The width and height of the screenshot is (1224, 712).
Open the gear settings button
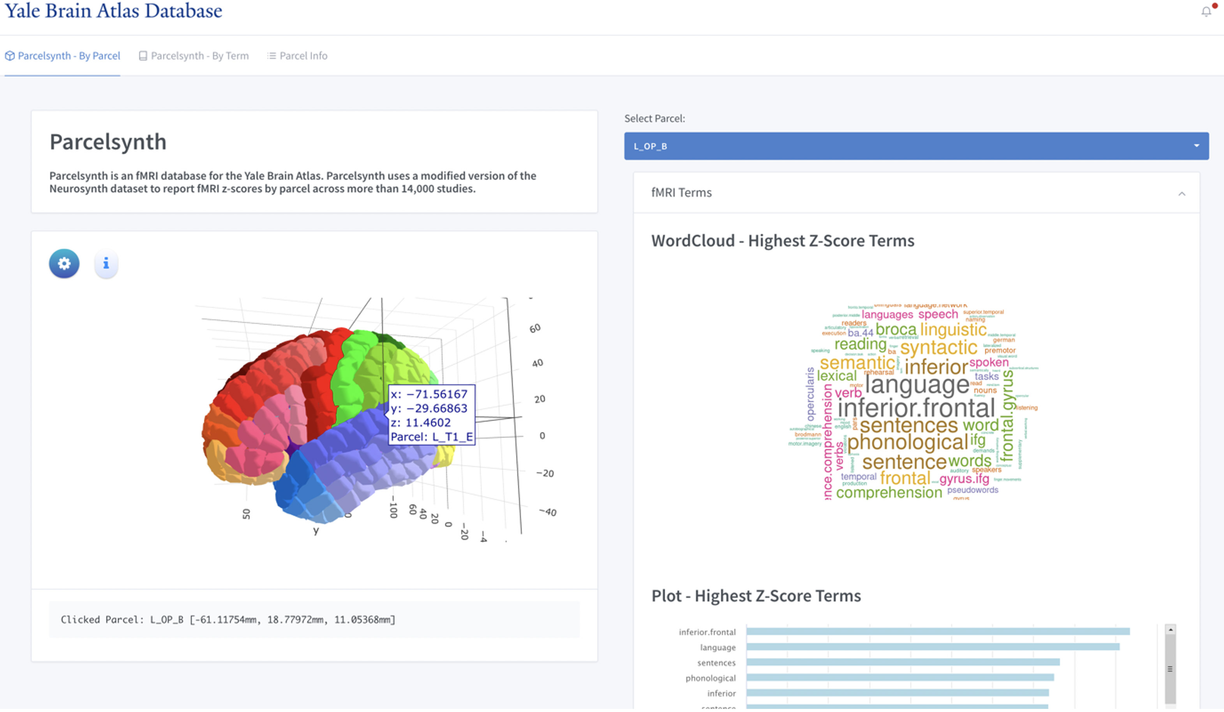[x=64, y=264]
